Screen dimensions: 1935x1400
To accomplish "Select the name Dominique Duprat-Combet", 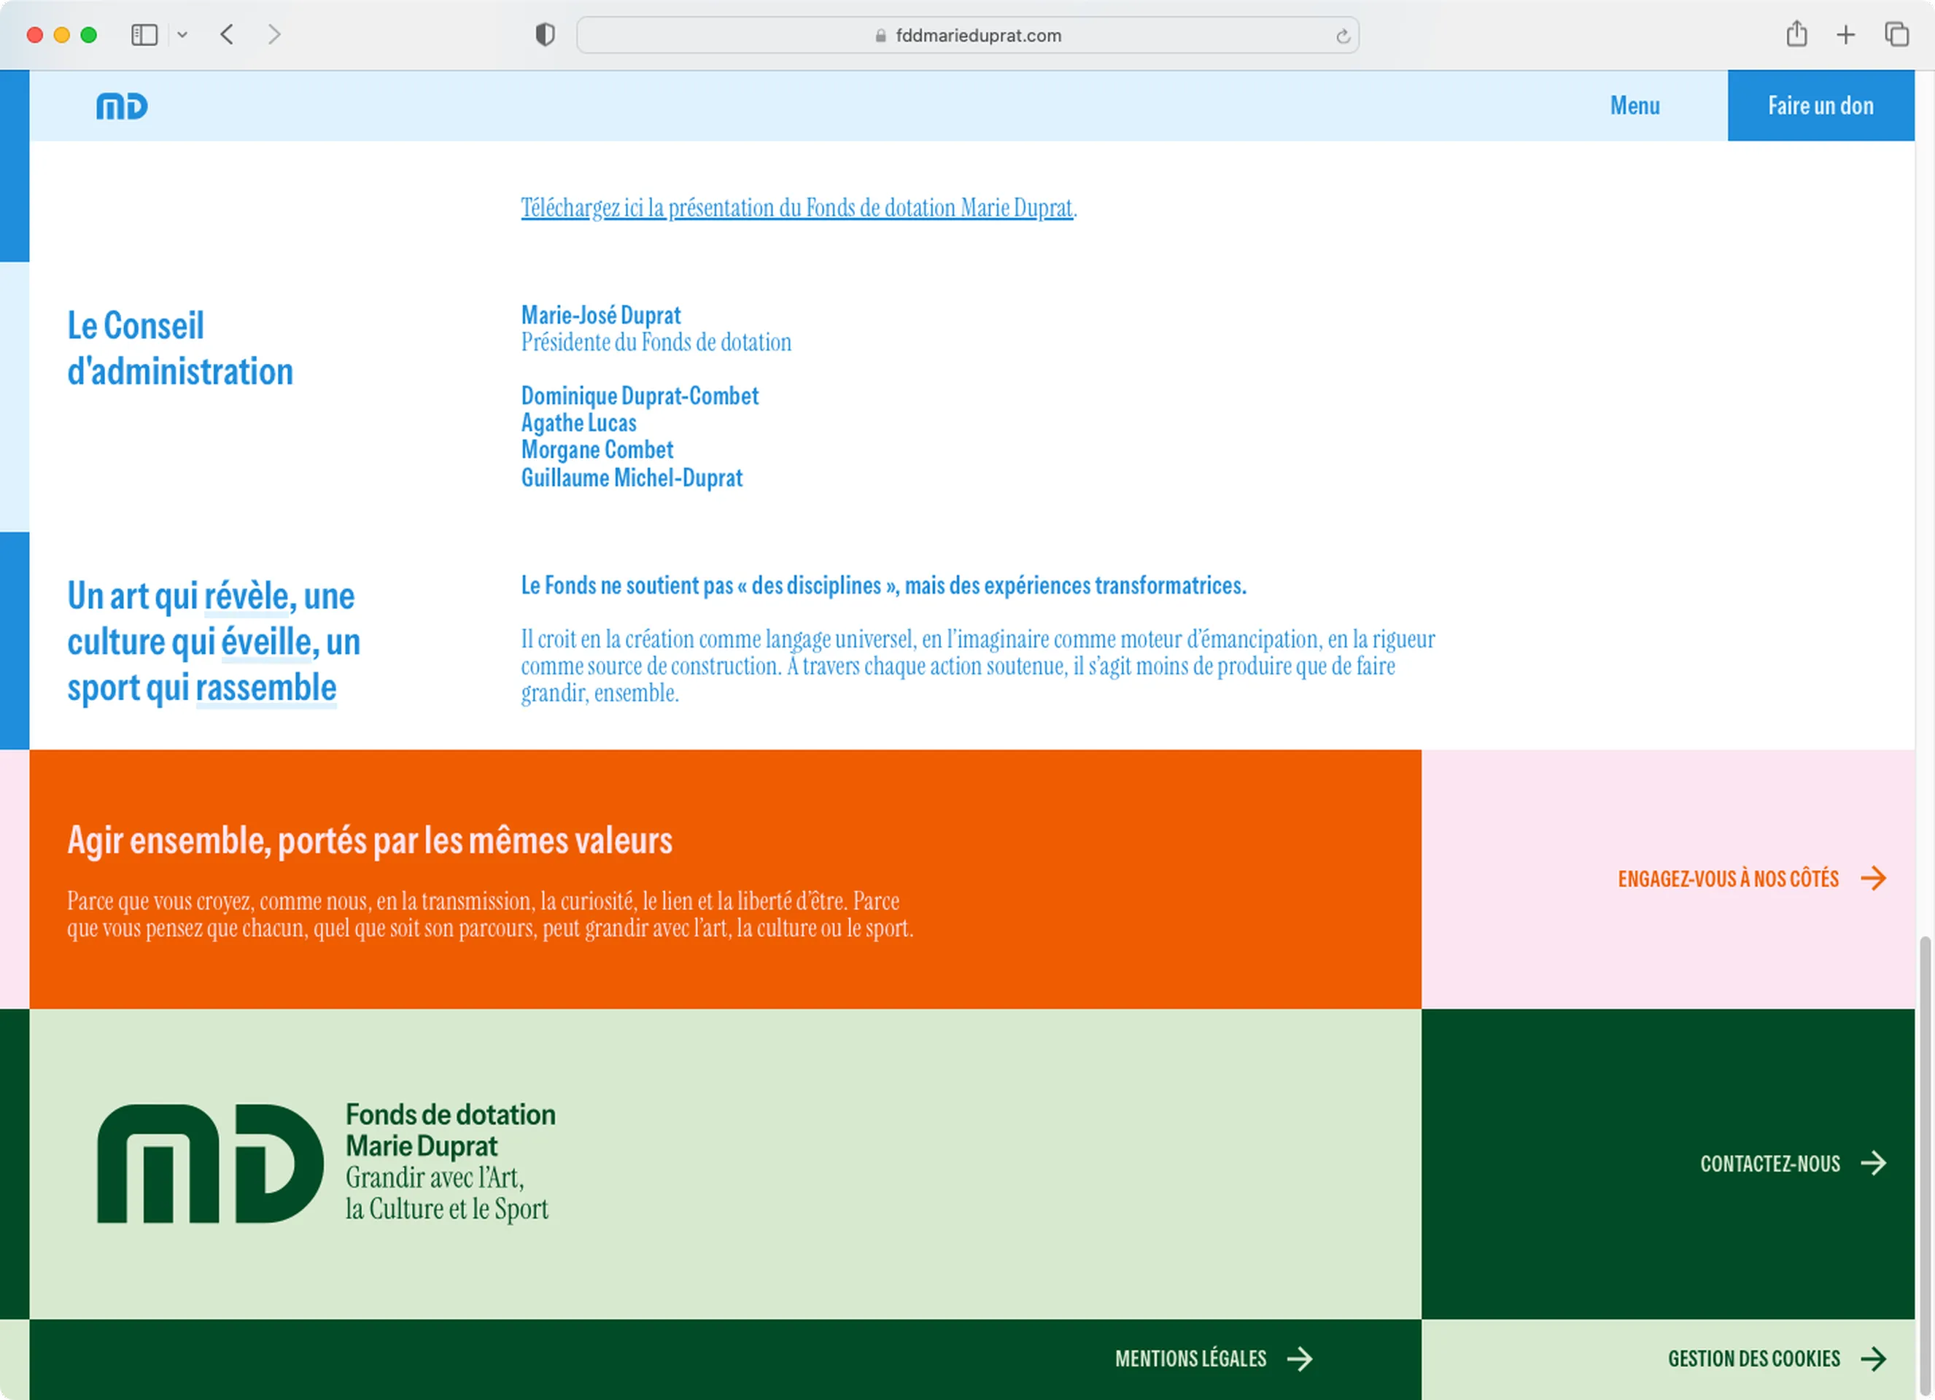I will click(640, 396).
